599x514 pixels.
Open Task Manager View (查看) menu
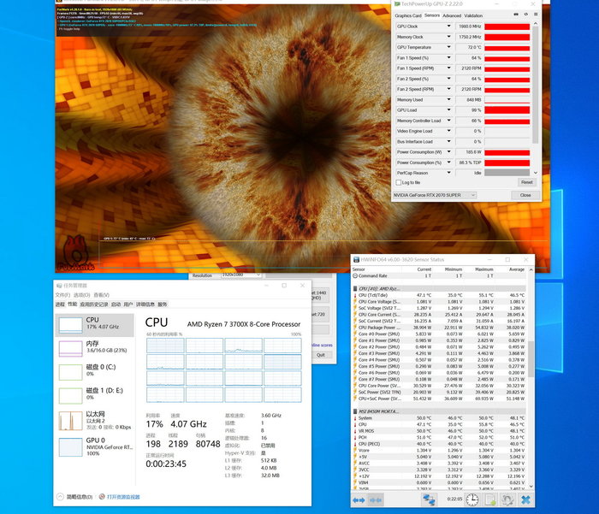click(101, 295)
